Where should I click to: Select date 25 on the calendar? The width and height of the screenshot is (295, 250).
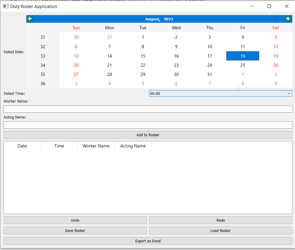[x=243, y=65]
